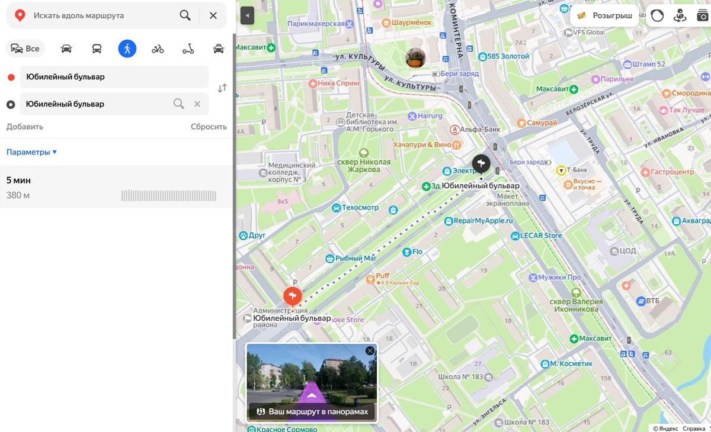Open photo layer camera icon

click(x=702, y=16)
